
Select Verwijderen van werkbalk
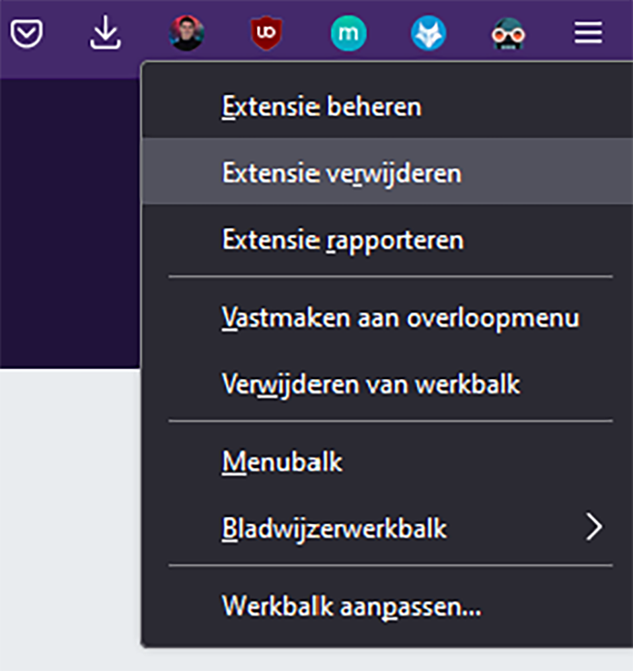387,384
